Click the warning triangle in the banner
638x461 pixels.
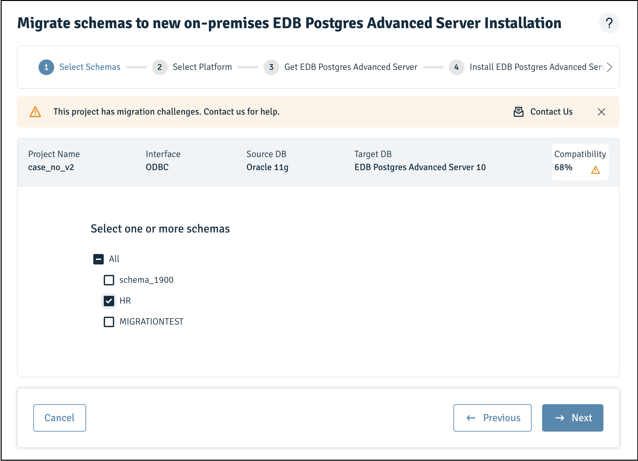(35, 112)
